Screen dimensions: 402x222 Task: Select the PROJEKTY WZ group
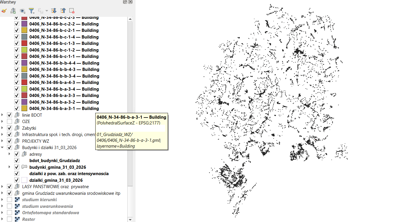36,141
